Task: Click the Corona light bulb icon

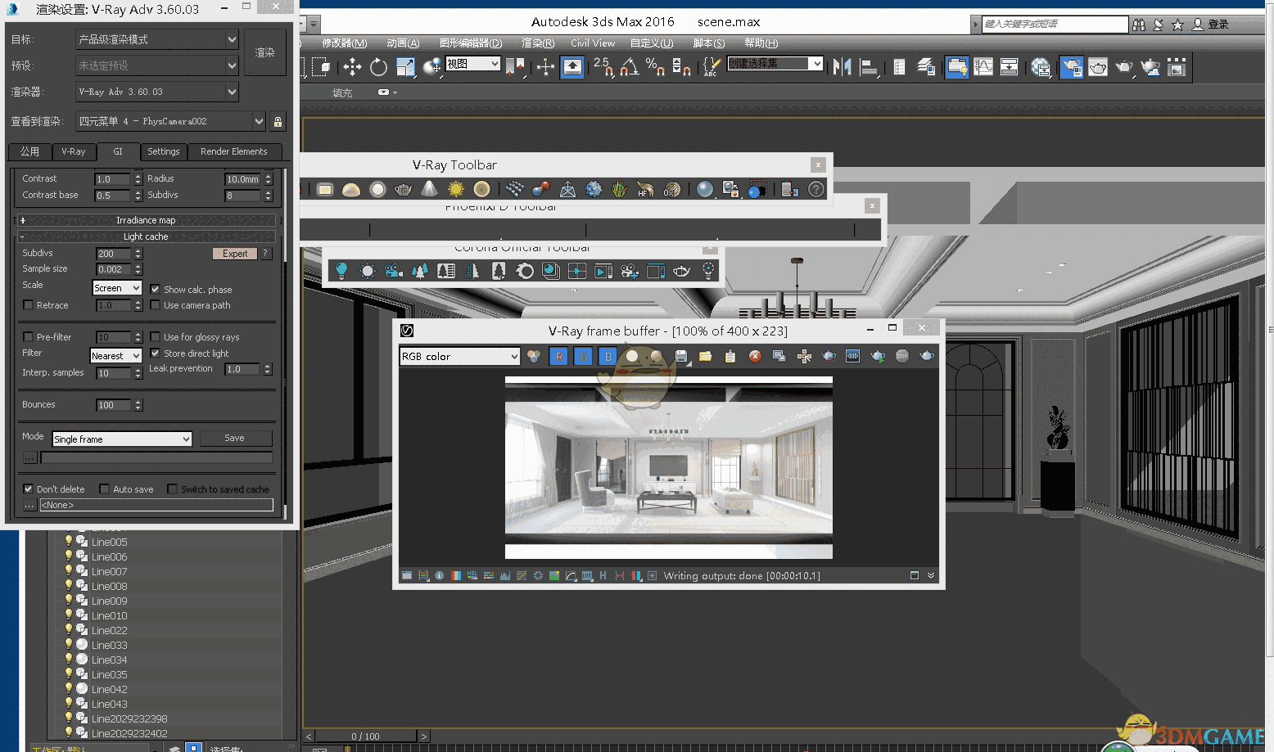Action: (341, 271)
